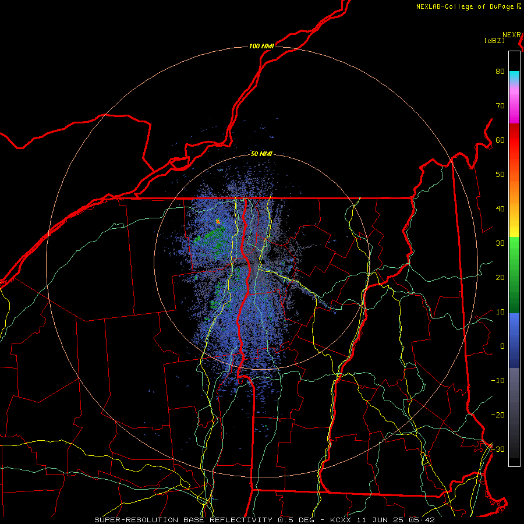Click the 30 value on the dBZ scale
This screenshot has width=524, height=524.
click(x=500, y=243)
